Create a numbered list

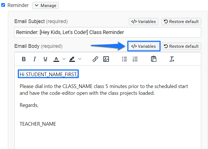(x=135, y=59)
